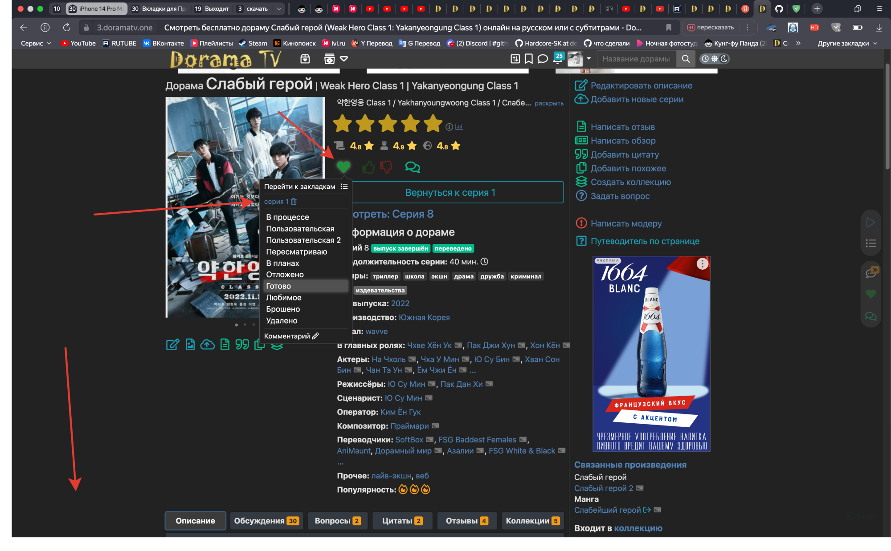Click the bookmark icon in the site header
Screen dimensions: 891x551
point(528,58)
